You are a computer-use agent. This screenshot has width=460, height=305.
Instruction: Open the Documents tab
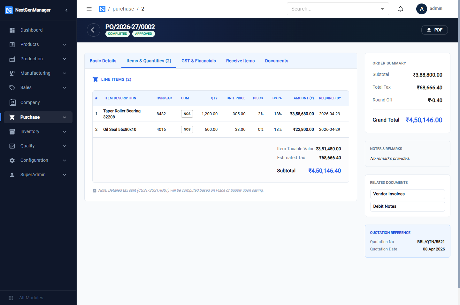click(277, 61)
